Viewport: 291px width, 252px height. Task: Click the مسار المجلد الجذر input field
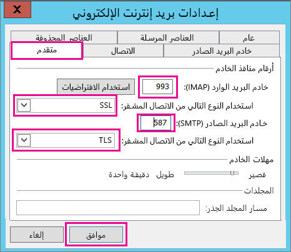pos(108,208)
